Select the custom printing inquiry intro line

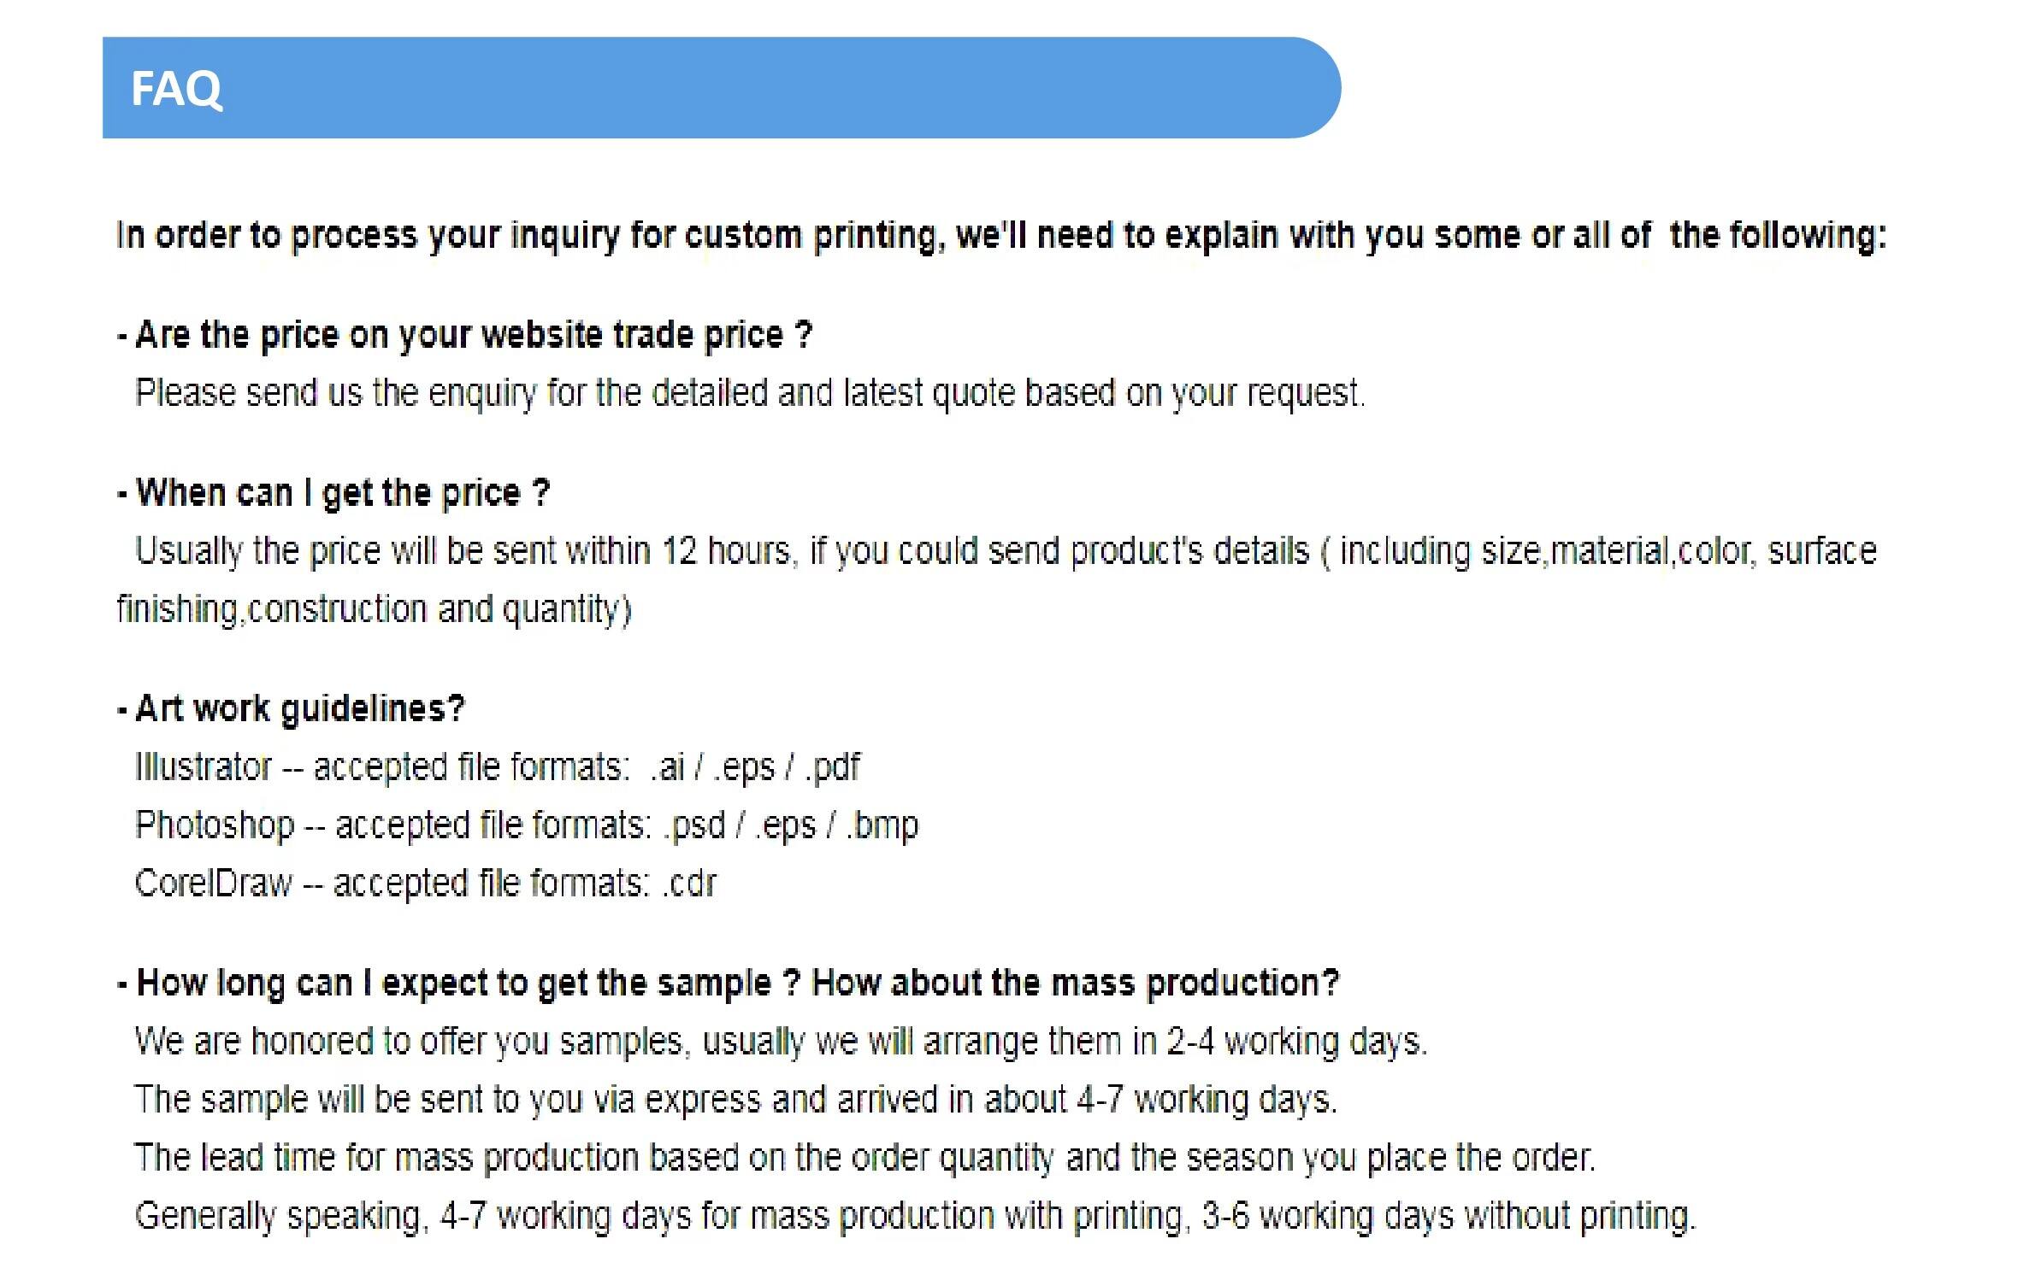1000,236
